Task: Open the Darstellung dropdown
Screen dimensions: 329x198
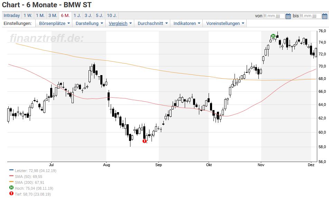Action: 89,23
